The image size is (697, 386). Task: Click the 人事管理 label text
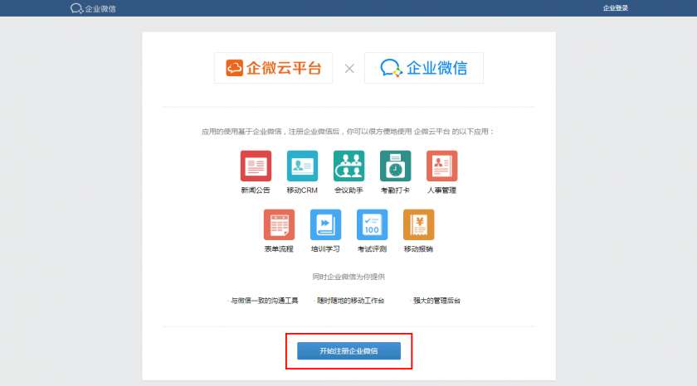click(441, 191)
